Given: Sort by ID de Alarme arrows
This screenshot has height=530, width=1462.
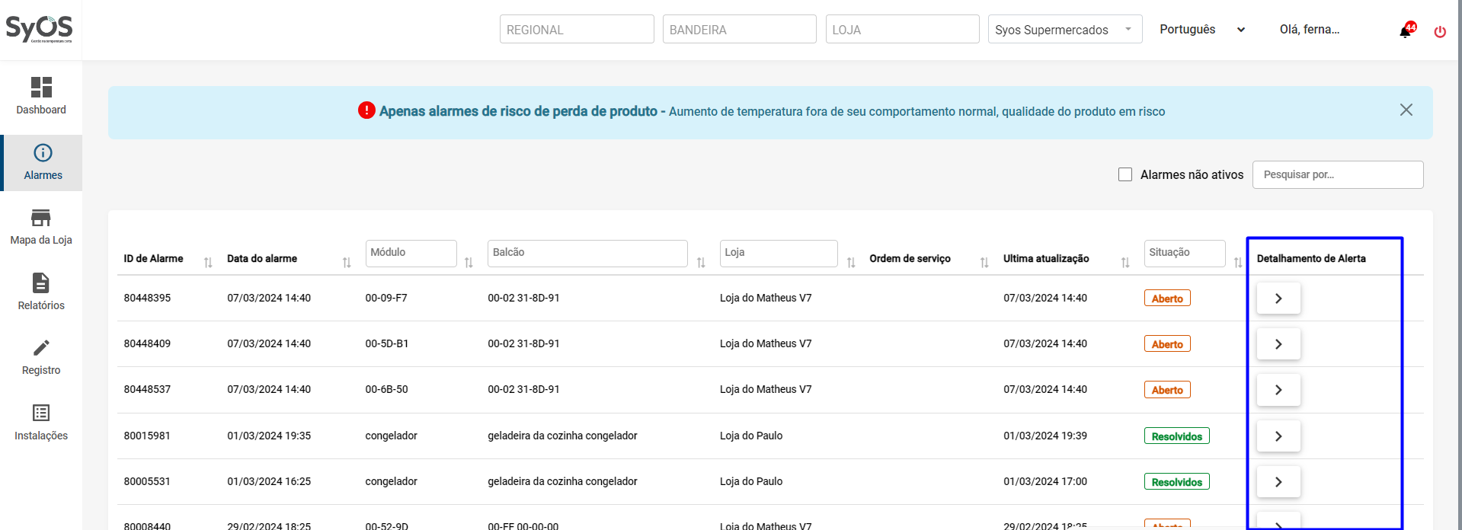Looking at the screenshot, I should click(x=208, y=263).
